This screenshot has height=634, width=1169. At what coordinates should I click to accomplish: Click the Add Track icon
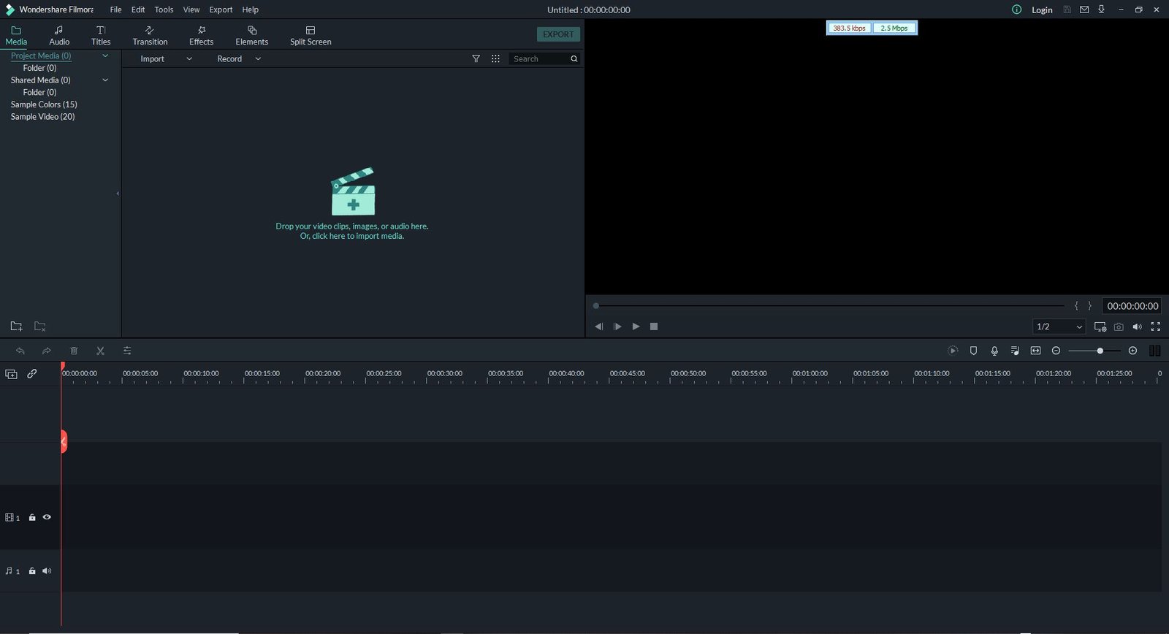pos(11,374)
